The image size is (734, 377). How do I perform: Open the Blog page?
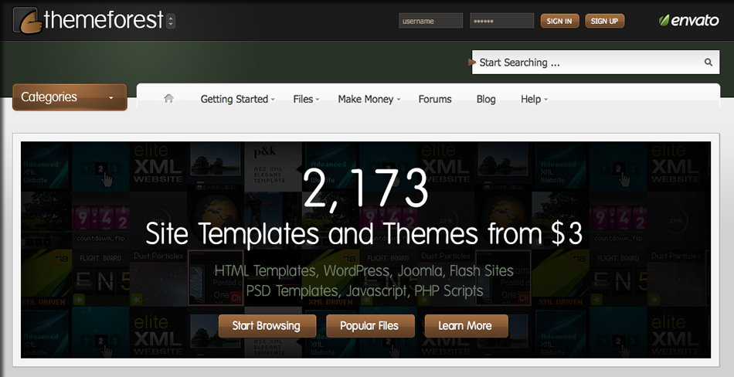(x=486, y=99)
